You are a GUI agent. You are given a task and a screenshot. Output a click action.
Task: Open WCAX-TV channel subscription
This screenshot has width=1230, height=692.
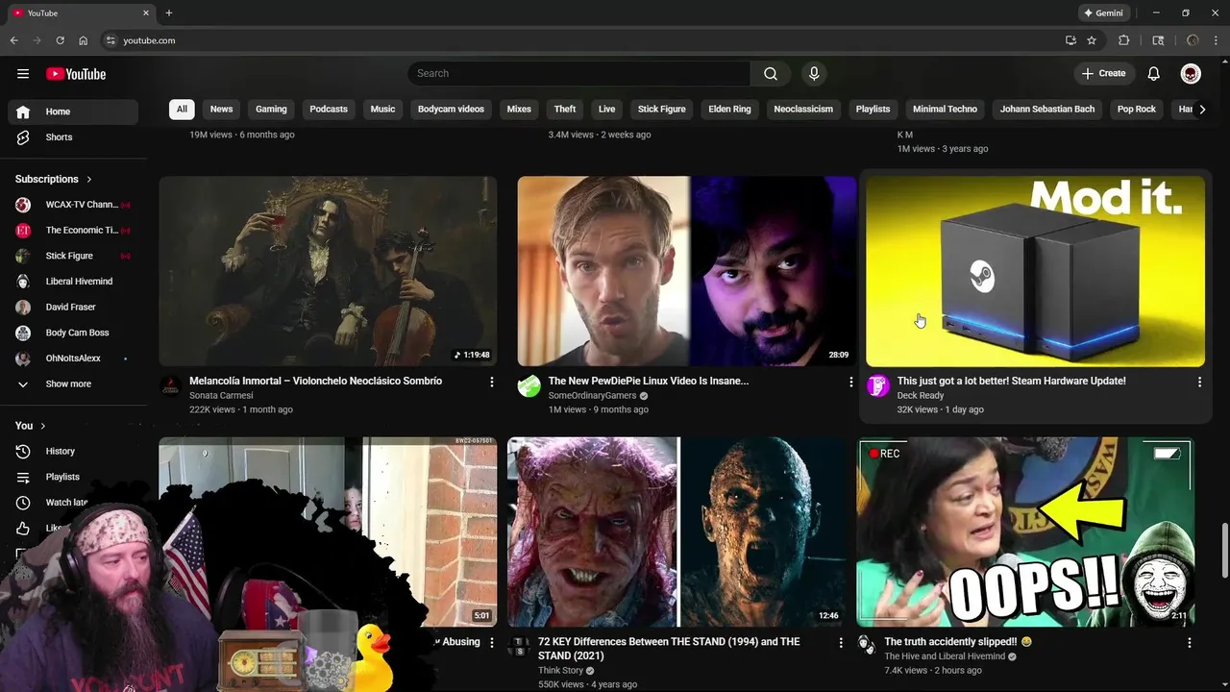click(73, 205)
